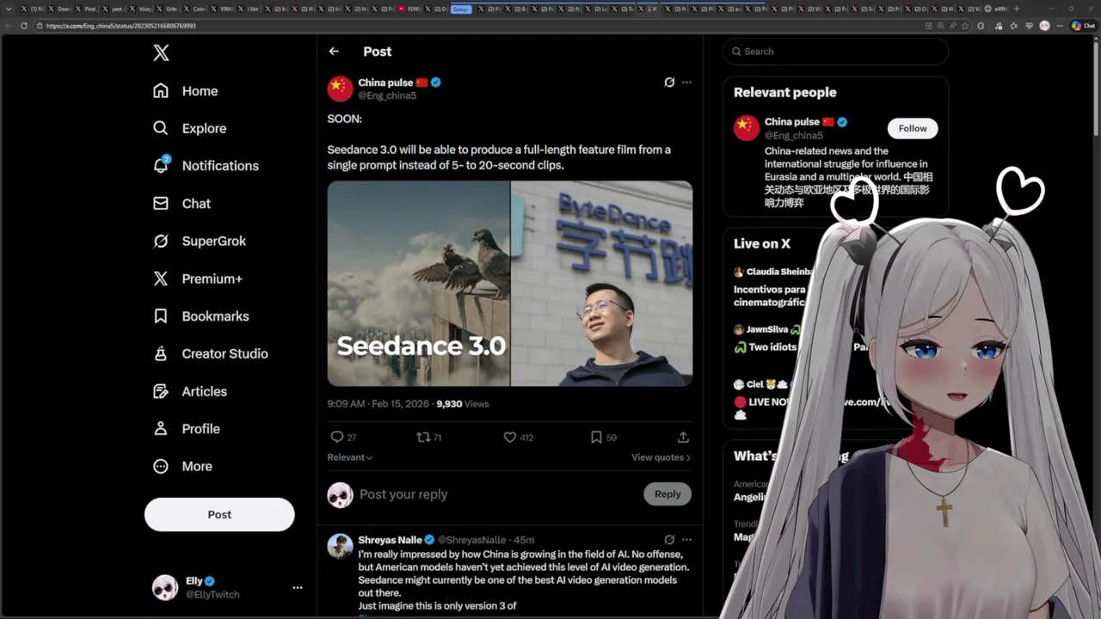Select the blue Group tab group label

point(461,9)
